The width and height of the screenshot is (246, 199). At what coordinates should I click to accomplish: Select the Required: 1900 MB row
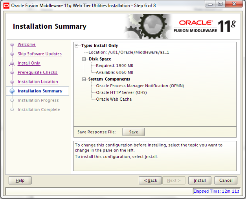click(x=114, y=66)
